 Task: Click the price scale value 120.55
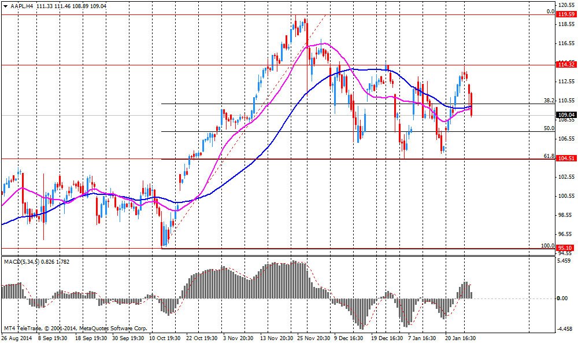pyautogui.click(x=566, y=5)
